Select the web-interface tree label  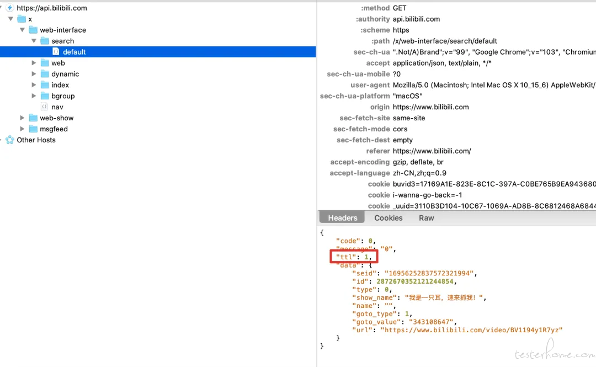[x=63, y=30]
